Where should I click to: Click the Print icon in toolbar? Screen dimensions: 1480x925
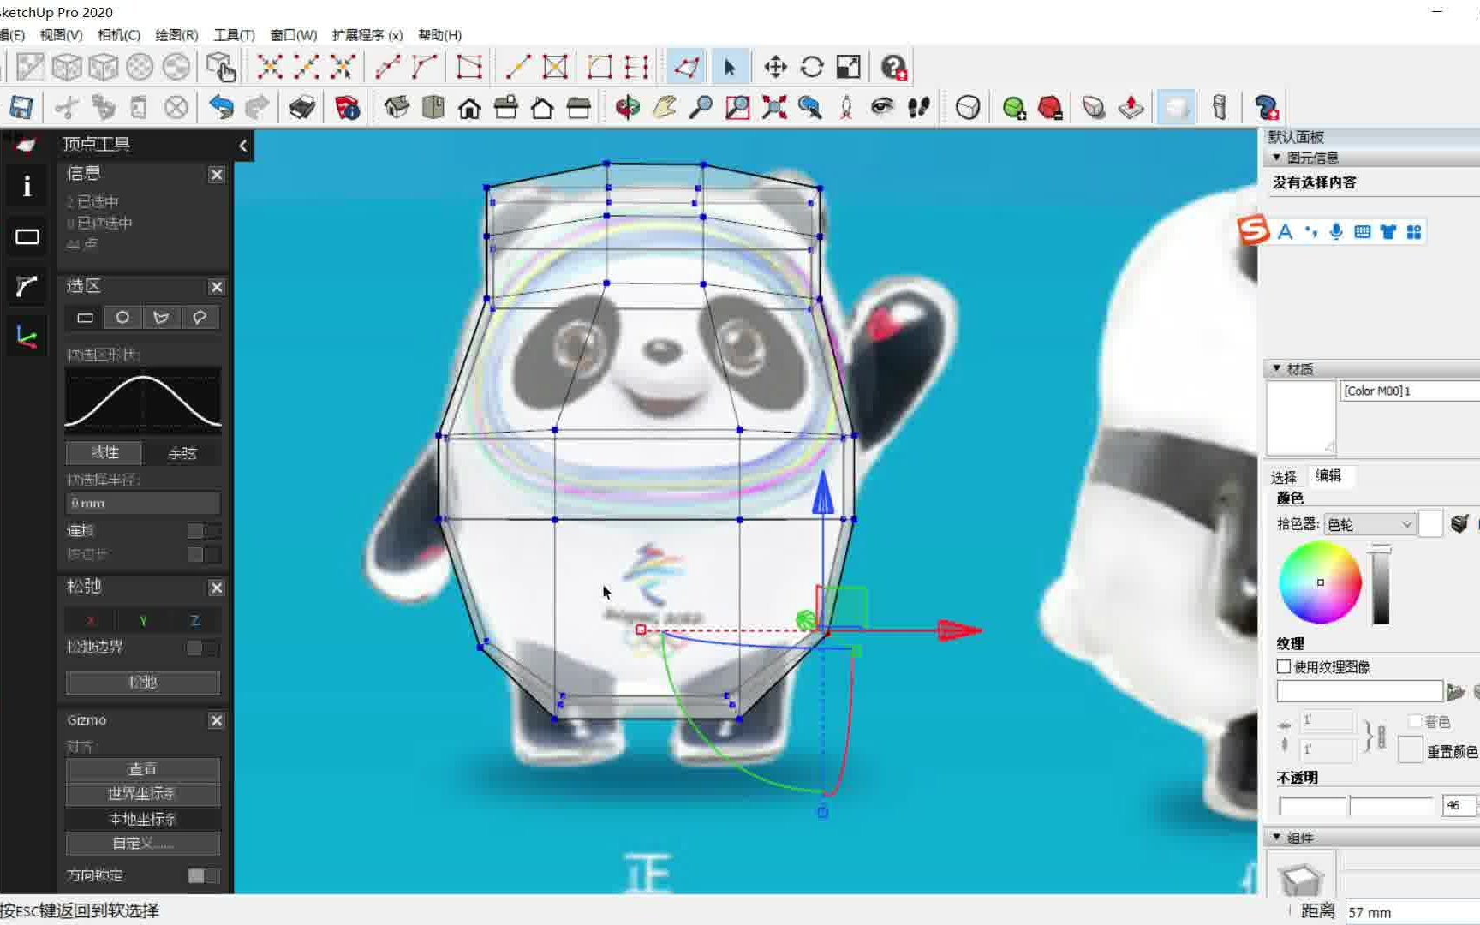(x=302, y=108)
